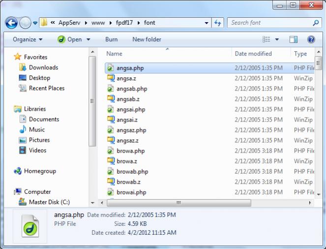Open Downloads in Favorites
Viewport: 326px width, 249px height.
click(x=43, y=67)
